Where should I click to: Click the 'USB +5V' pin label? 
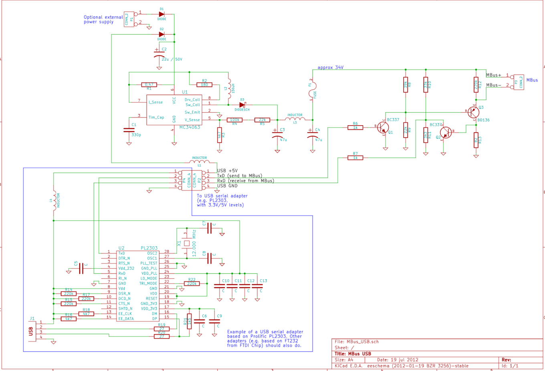(x=227, y=170)
